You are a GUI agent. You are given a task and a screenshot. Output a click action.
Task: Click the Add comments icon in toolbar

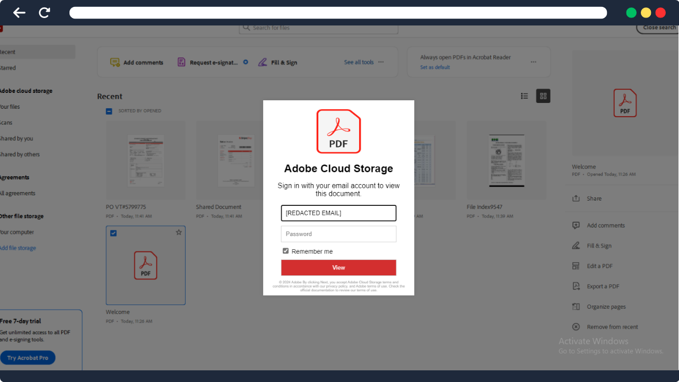pos(115,63)
